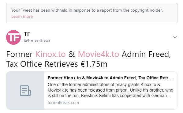Viewport: 183px width, 113px height.
Task: Open the Kinox.to link in tweet
Action: pyautogui.click(x=51, y=54)
